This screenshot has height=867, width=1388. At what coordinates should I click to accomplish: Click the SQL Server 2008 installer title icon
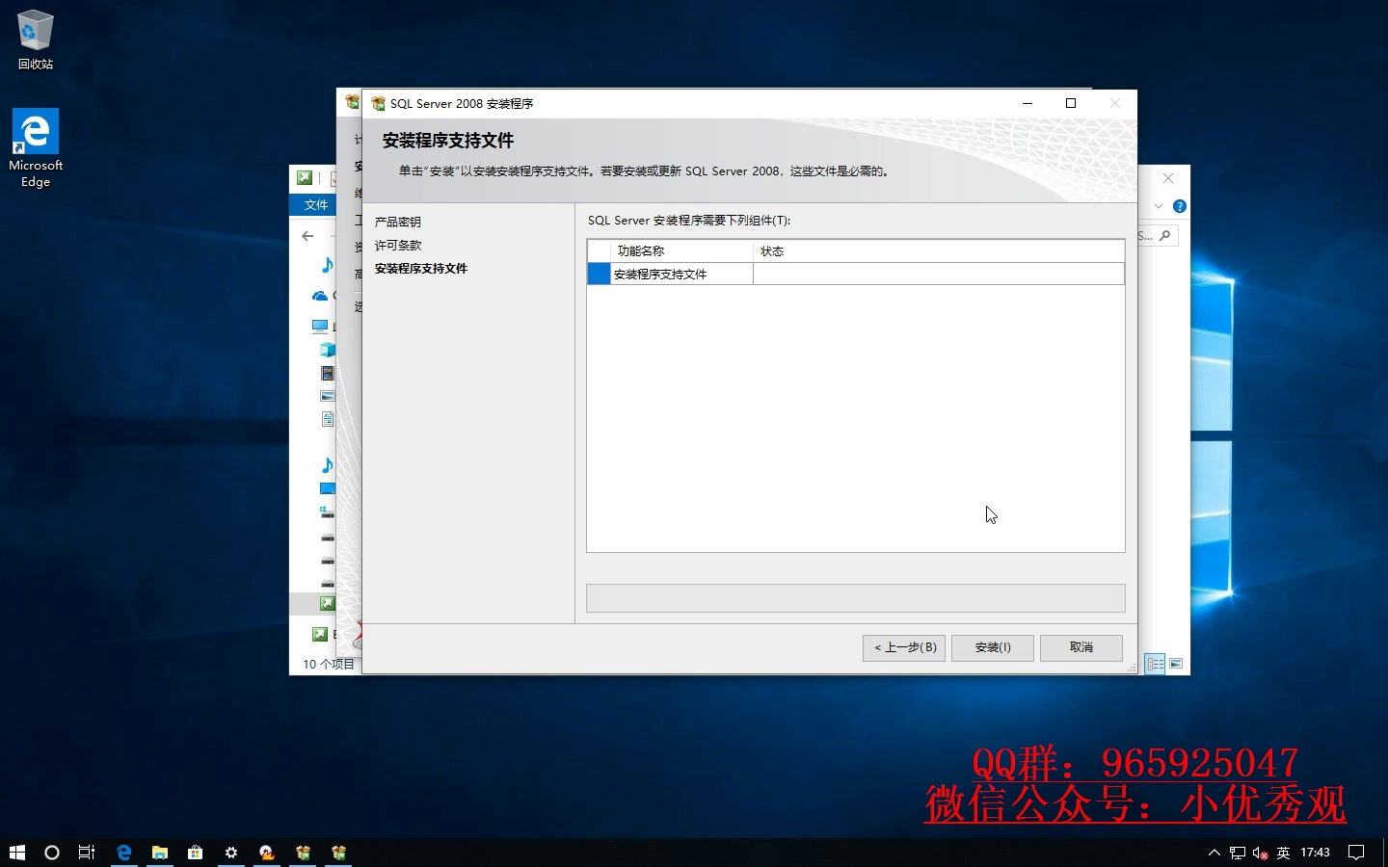378,103
